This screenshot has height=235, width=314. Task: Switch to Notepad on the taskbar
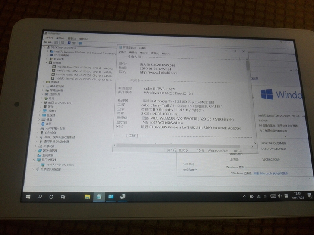(x=99, y=197)
